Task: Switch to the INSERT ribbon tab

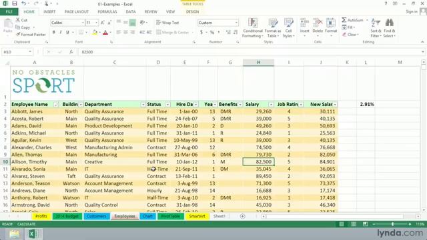Action: click(49, 12)
